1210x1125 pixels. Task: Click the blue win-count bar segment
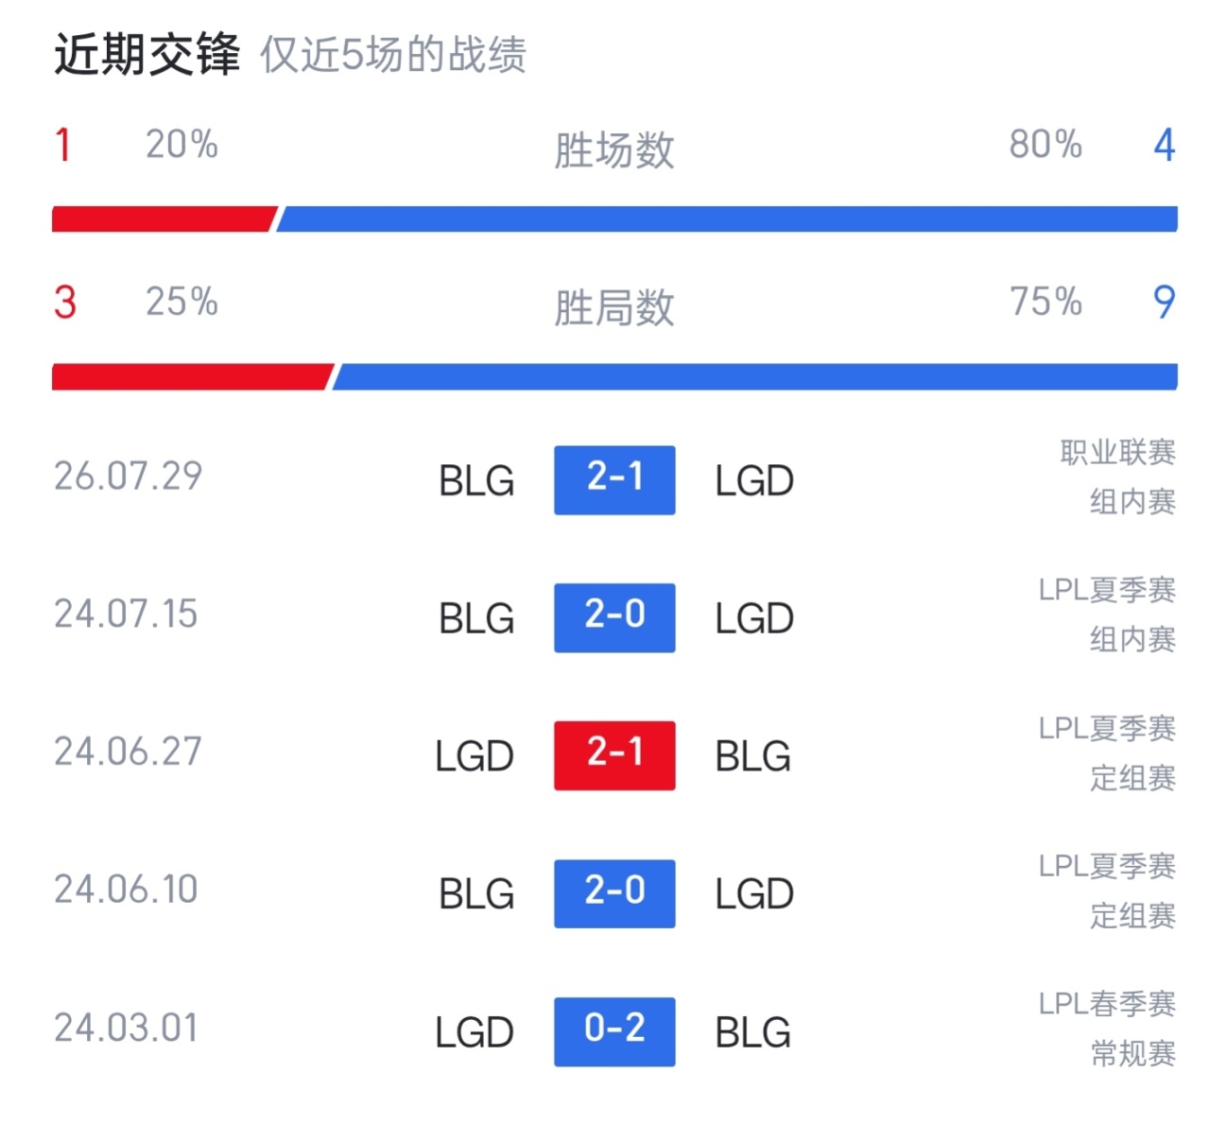pos(727,218)
